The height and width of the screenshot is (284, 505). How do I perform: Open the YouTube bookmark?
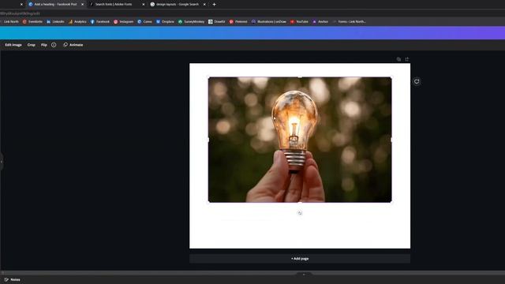click(x=299, y=21)
